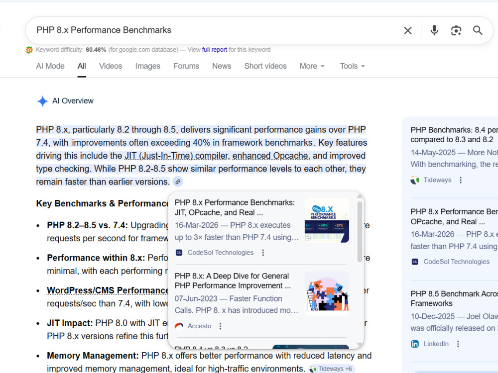Open the News tab
This screenshot has height=373, width=498.
click(222, 66)
